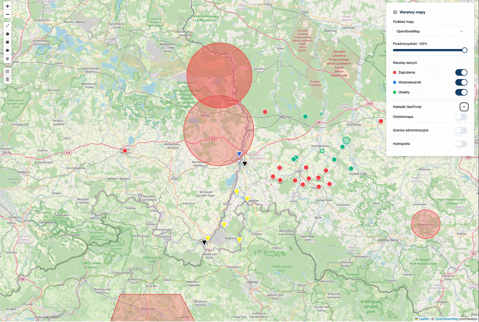Open the Podkład mapy OpenStreetMap dropdown
Viewport: 479px width, 322px height.
(430, 31)
